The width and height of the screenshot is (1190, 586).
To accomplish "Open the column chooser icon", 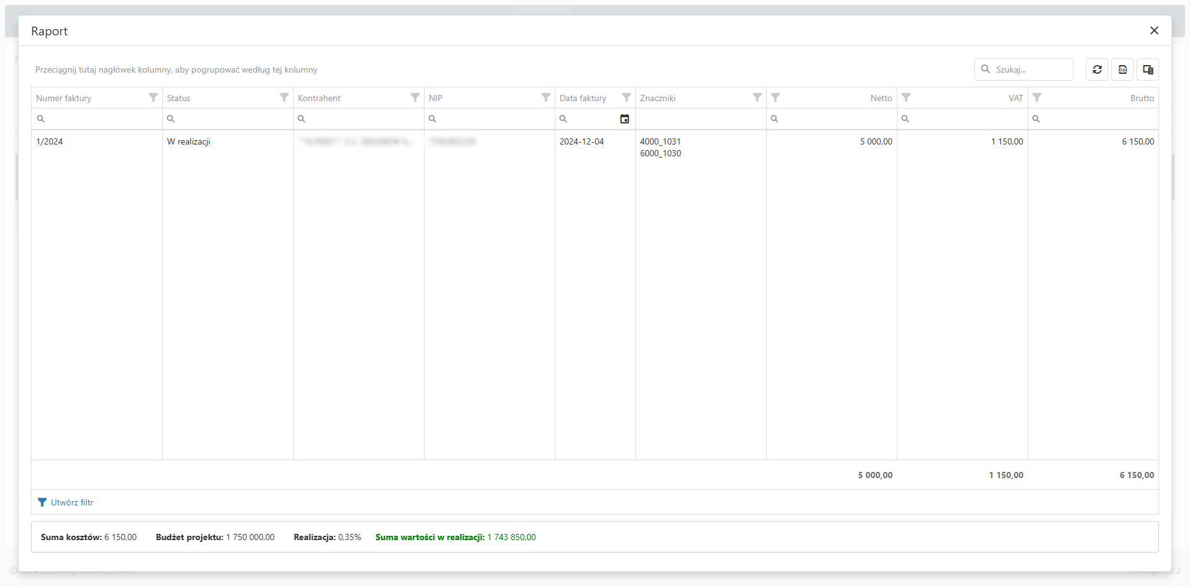I will click(x=1148, y=69).
